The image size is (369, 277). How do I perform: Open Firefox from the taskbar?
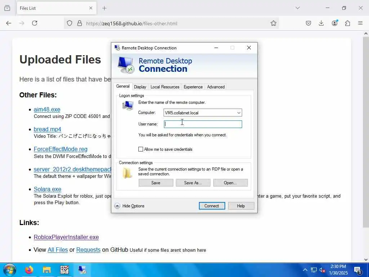29,270
